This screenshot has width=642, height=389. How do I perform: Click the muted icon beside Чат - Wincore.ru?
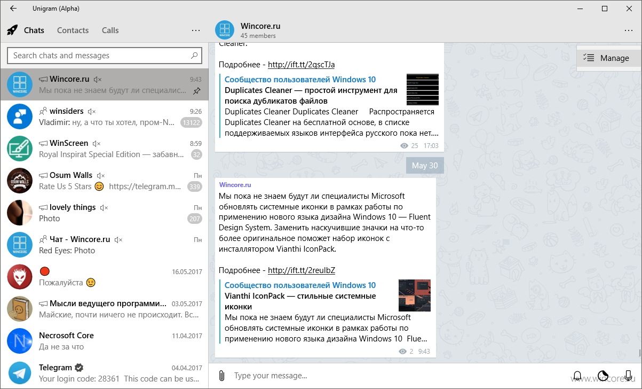pos(118,239)
